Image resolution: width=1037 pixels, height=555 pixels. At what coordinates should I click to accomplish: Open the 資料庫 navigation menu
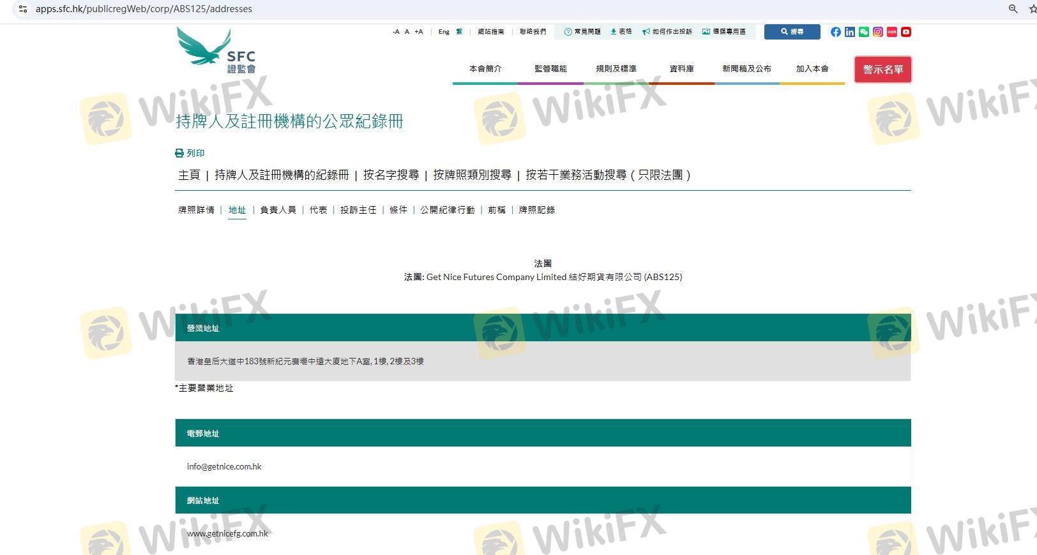click(681, 69)
